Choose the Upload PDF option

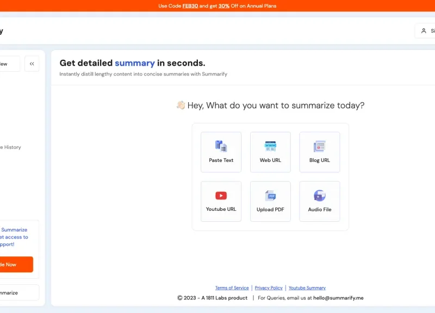tap(270, 201)
